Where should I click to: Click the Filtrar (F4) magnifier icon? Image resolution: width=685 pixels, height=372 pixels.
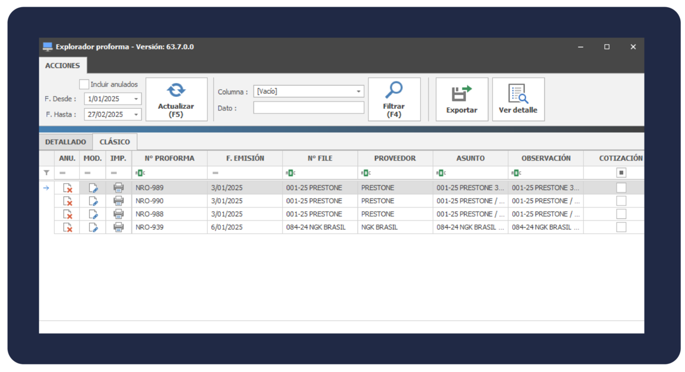393,90
